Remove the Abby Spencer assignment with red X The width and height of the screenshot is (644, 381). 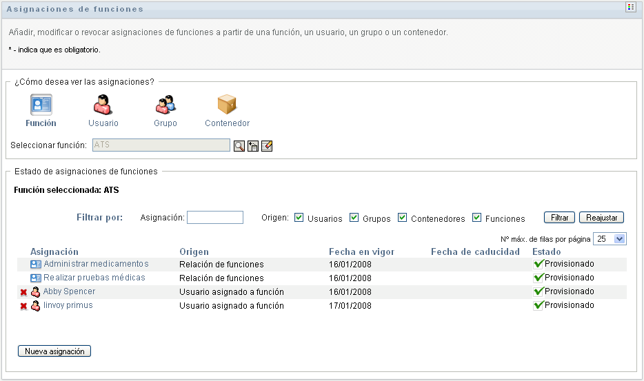24,292
